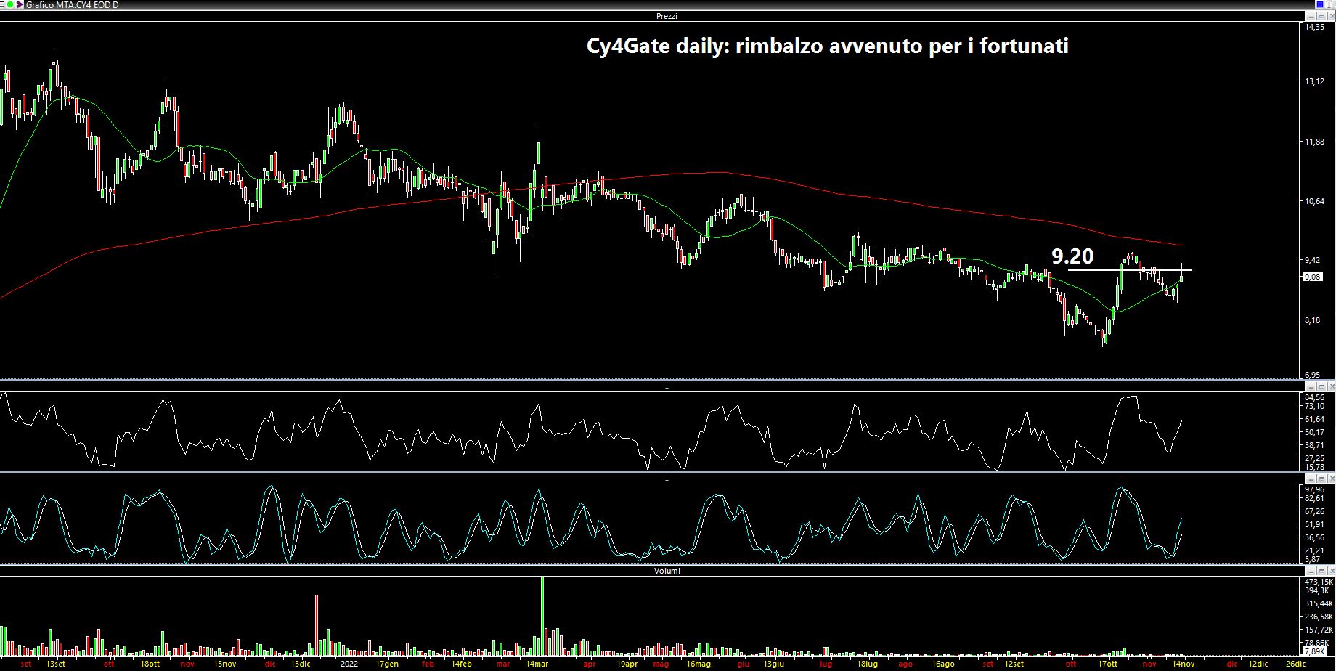Viewport: 1336px width, 671px height.
Task: Click the 15,78 RSI axis value
Action: coord(1314,467)
